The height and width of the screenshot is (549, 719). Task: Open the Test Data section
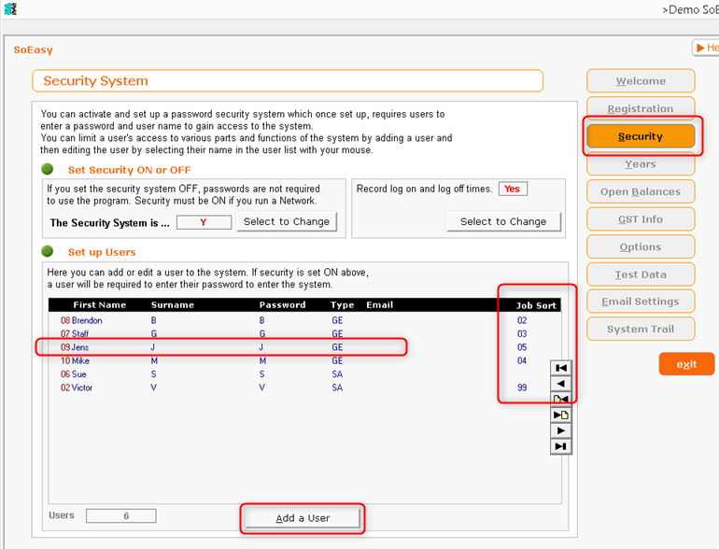[641, 274]
